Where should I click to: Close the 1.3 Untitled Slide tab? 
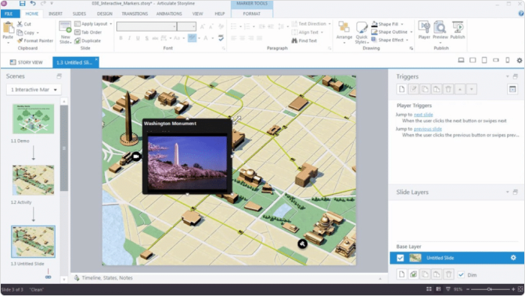point(96,59)
